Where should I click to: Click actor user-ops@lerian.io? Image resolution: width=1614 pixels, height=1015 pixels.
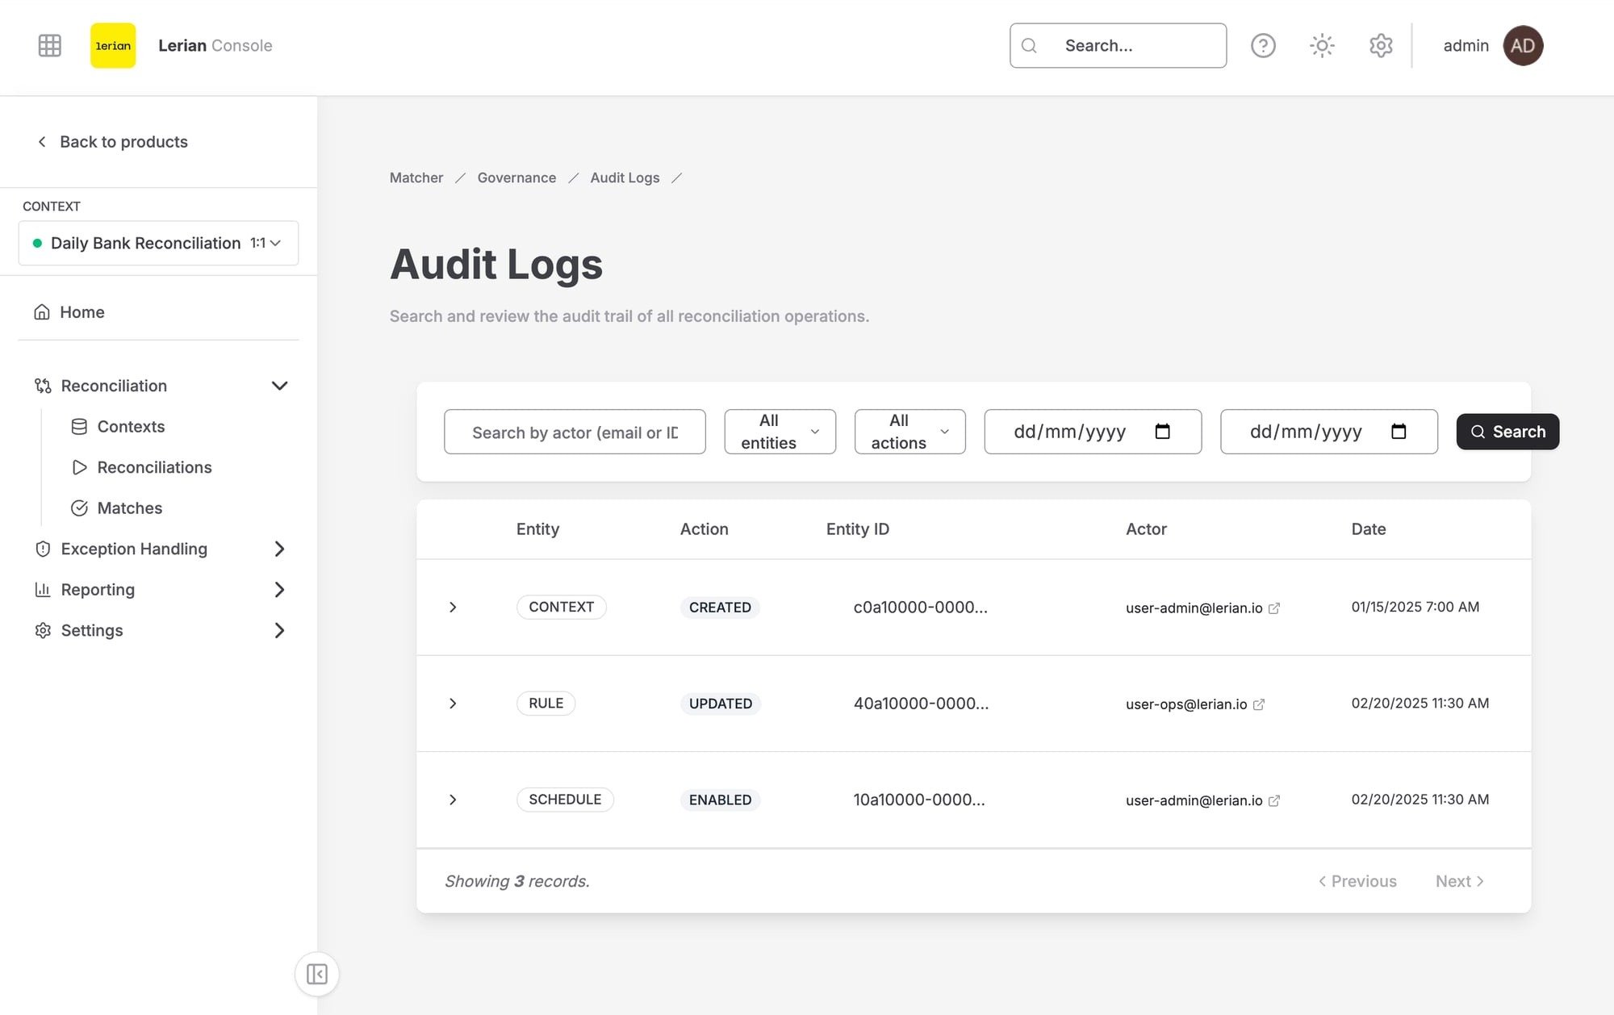coord(1186,704)
